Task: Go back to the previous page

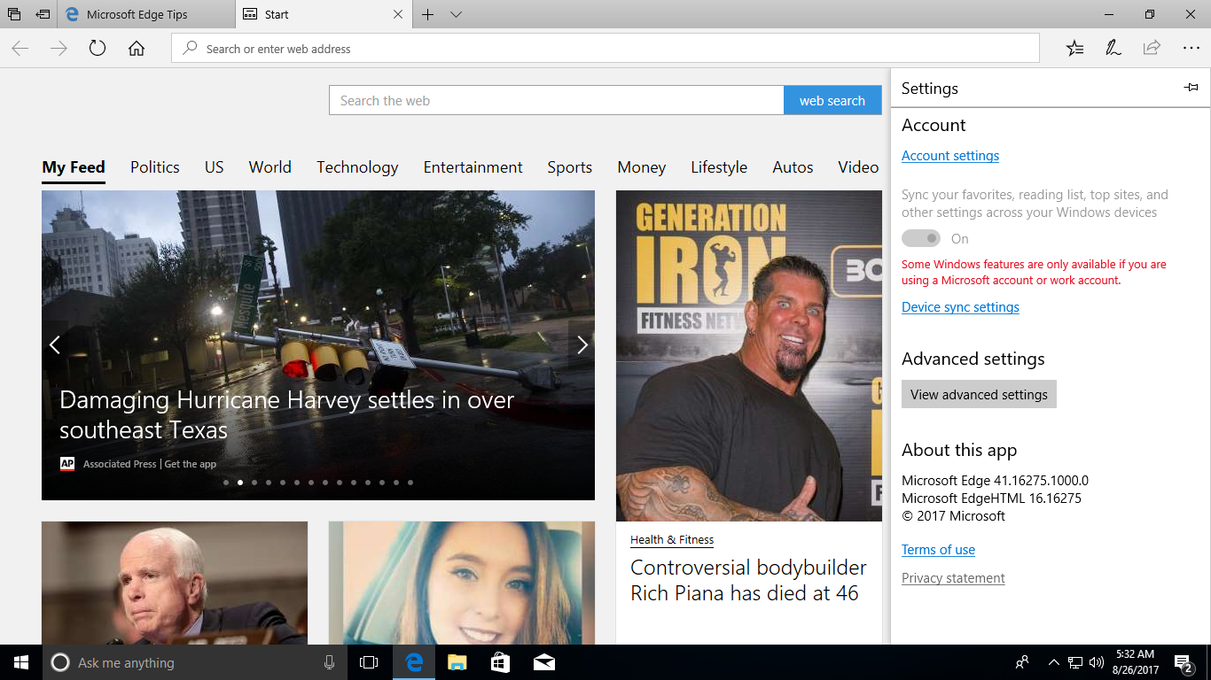Action: coord(20,49)
